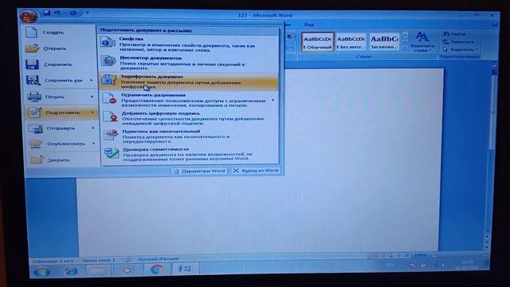Click the floppy disk icon beside Сохранить
The image size is (510, 287).
[32, 64]
